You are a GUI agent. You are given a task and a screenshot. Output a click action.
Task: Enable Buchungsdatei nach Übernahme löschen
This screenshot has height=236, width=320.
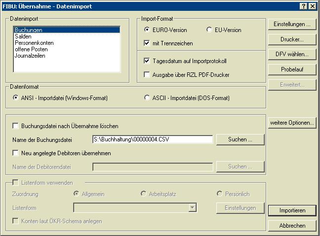pyautogui.click(x=15, y=126)
